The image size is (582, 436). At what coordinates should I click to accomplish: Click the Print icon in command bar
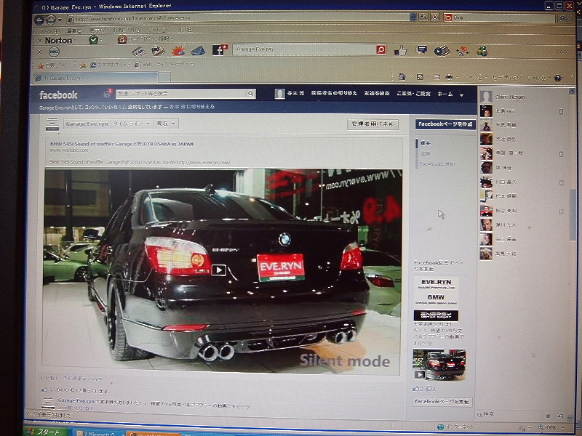coord(449,77)
